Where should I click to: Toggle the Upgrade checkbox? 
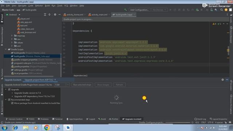9,90
